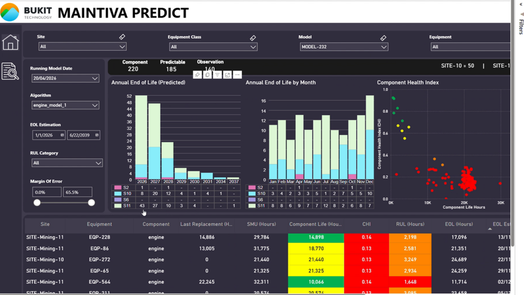Clear the Site slicer with eraser icon
524x295 pixels.
click(x=122, y=37)
